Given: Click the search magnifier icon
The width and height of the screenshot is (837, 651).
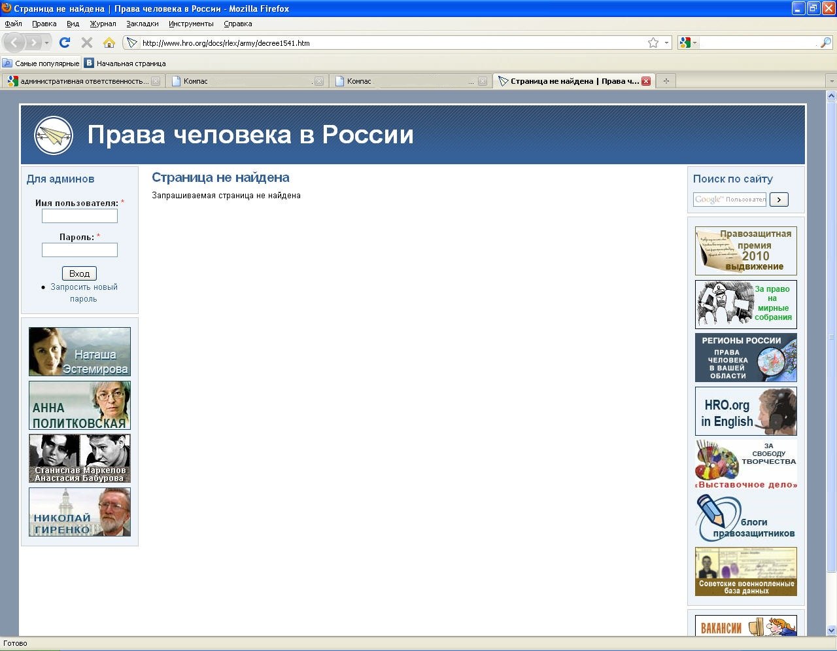Looking at the screenshot, I should pyautogui.click(x=826, y=43).
